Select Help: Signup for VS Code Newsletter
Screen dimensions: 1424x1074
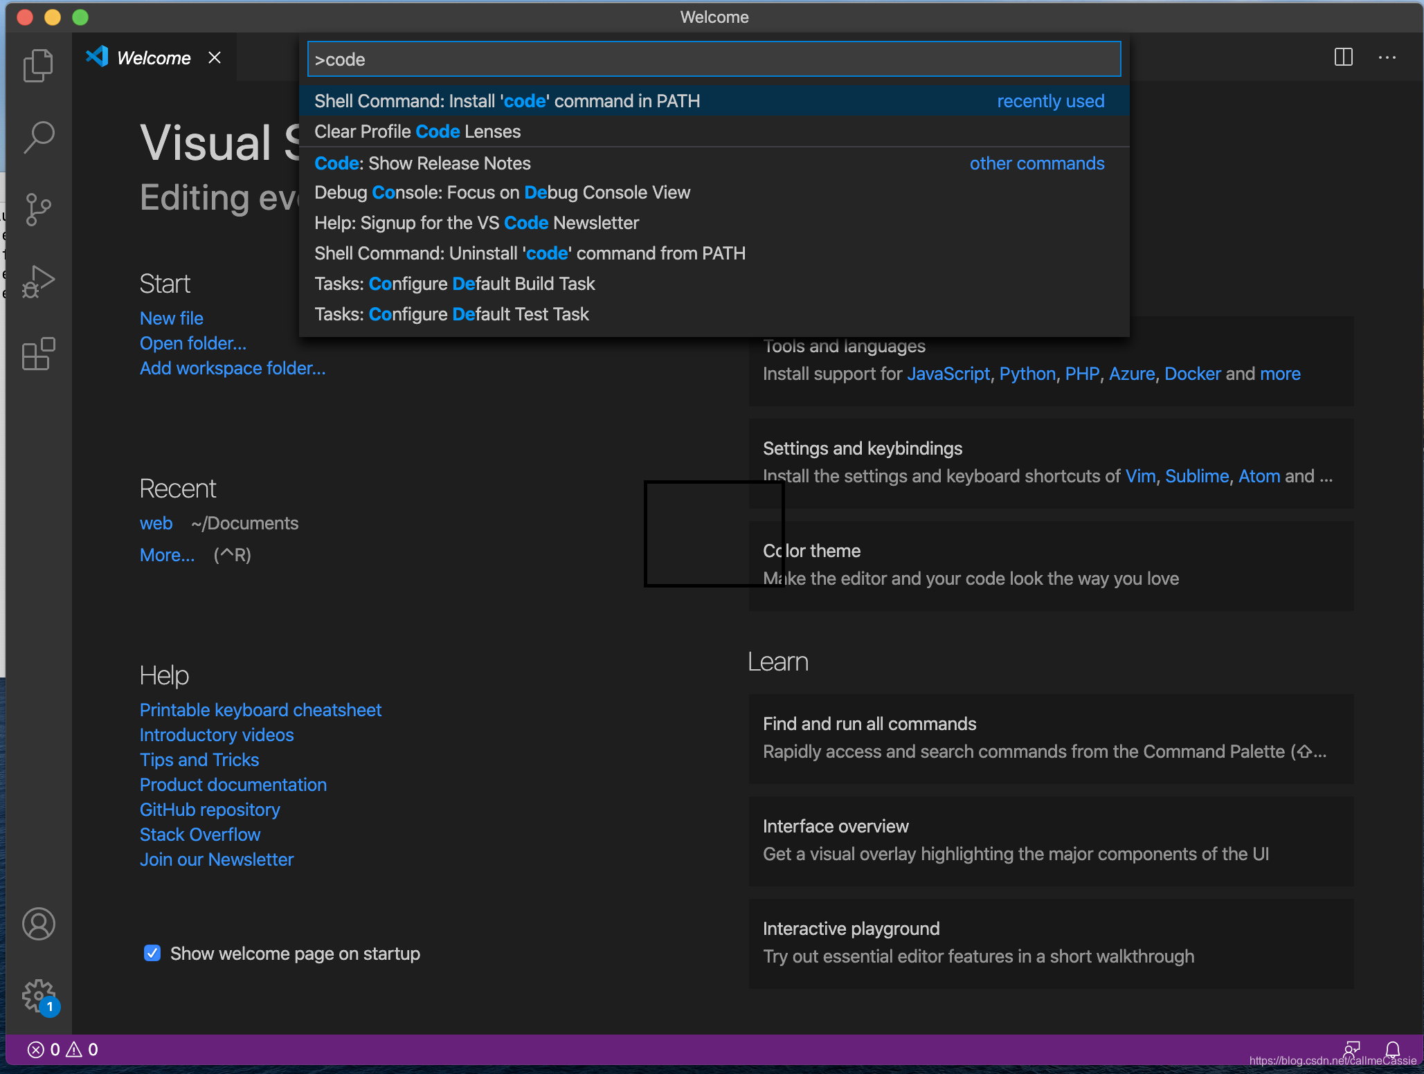click(714, 223)
